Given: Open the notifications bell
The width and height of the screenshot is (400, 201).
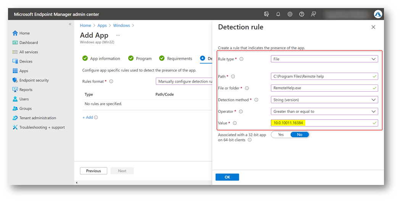Looking at the screenshot, I should pyautogui.click(x=278, y=14).
